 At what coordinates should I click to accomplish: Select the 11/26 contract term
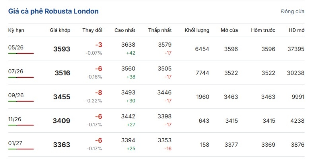[16, 119]
